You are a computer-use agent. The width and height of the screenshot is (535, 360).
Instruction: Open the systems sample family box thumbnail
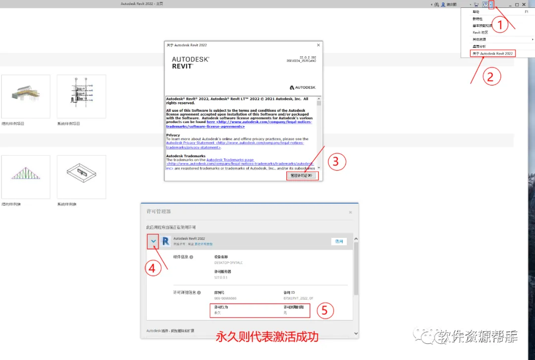(x=81, y=177)
